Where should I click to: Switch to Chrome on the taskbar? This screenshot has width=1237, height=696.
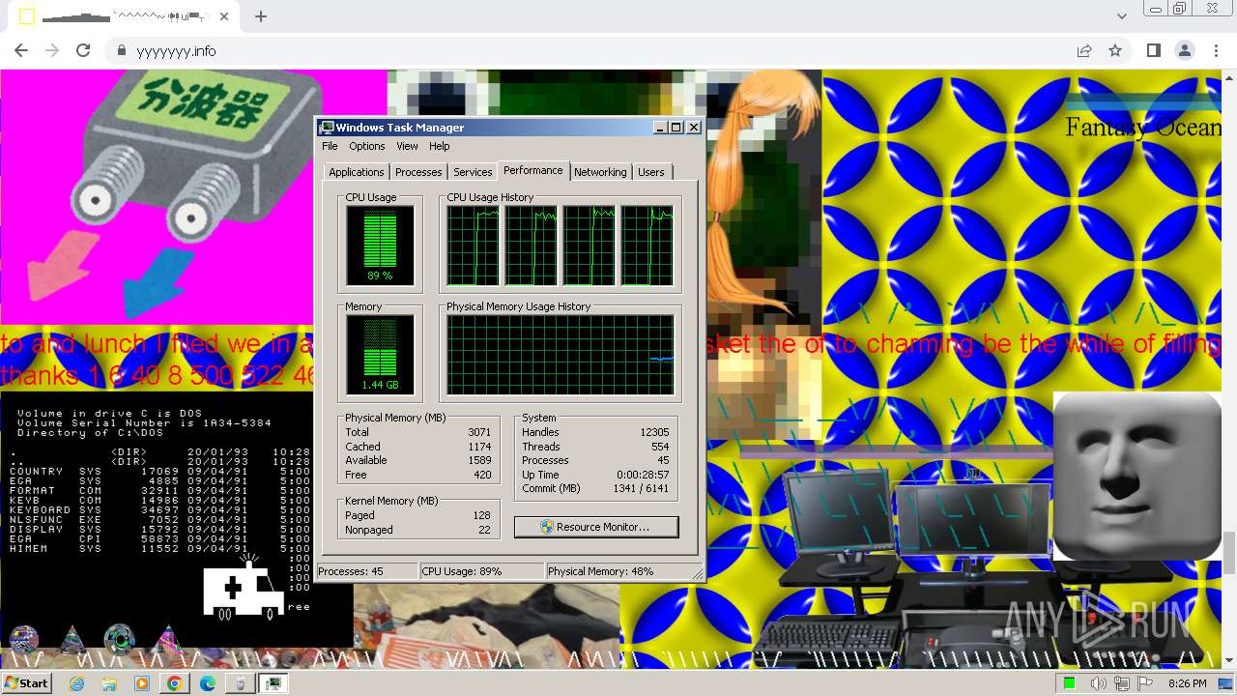click(174, 683)
